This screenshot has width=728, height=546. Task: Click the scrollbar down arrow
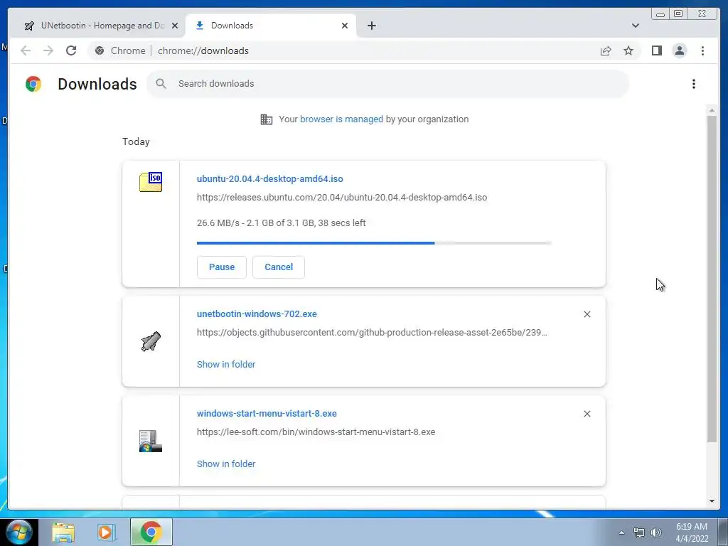[x=712, y=501]
